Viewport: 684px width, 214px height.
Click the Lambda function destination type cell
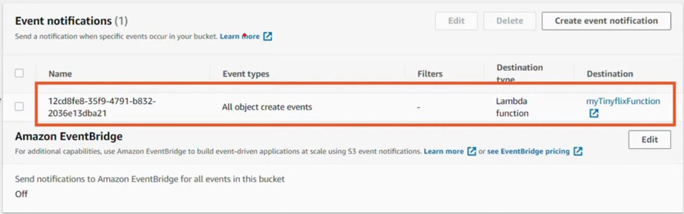pyautogui.click(x=512, y=107)
